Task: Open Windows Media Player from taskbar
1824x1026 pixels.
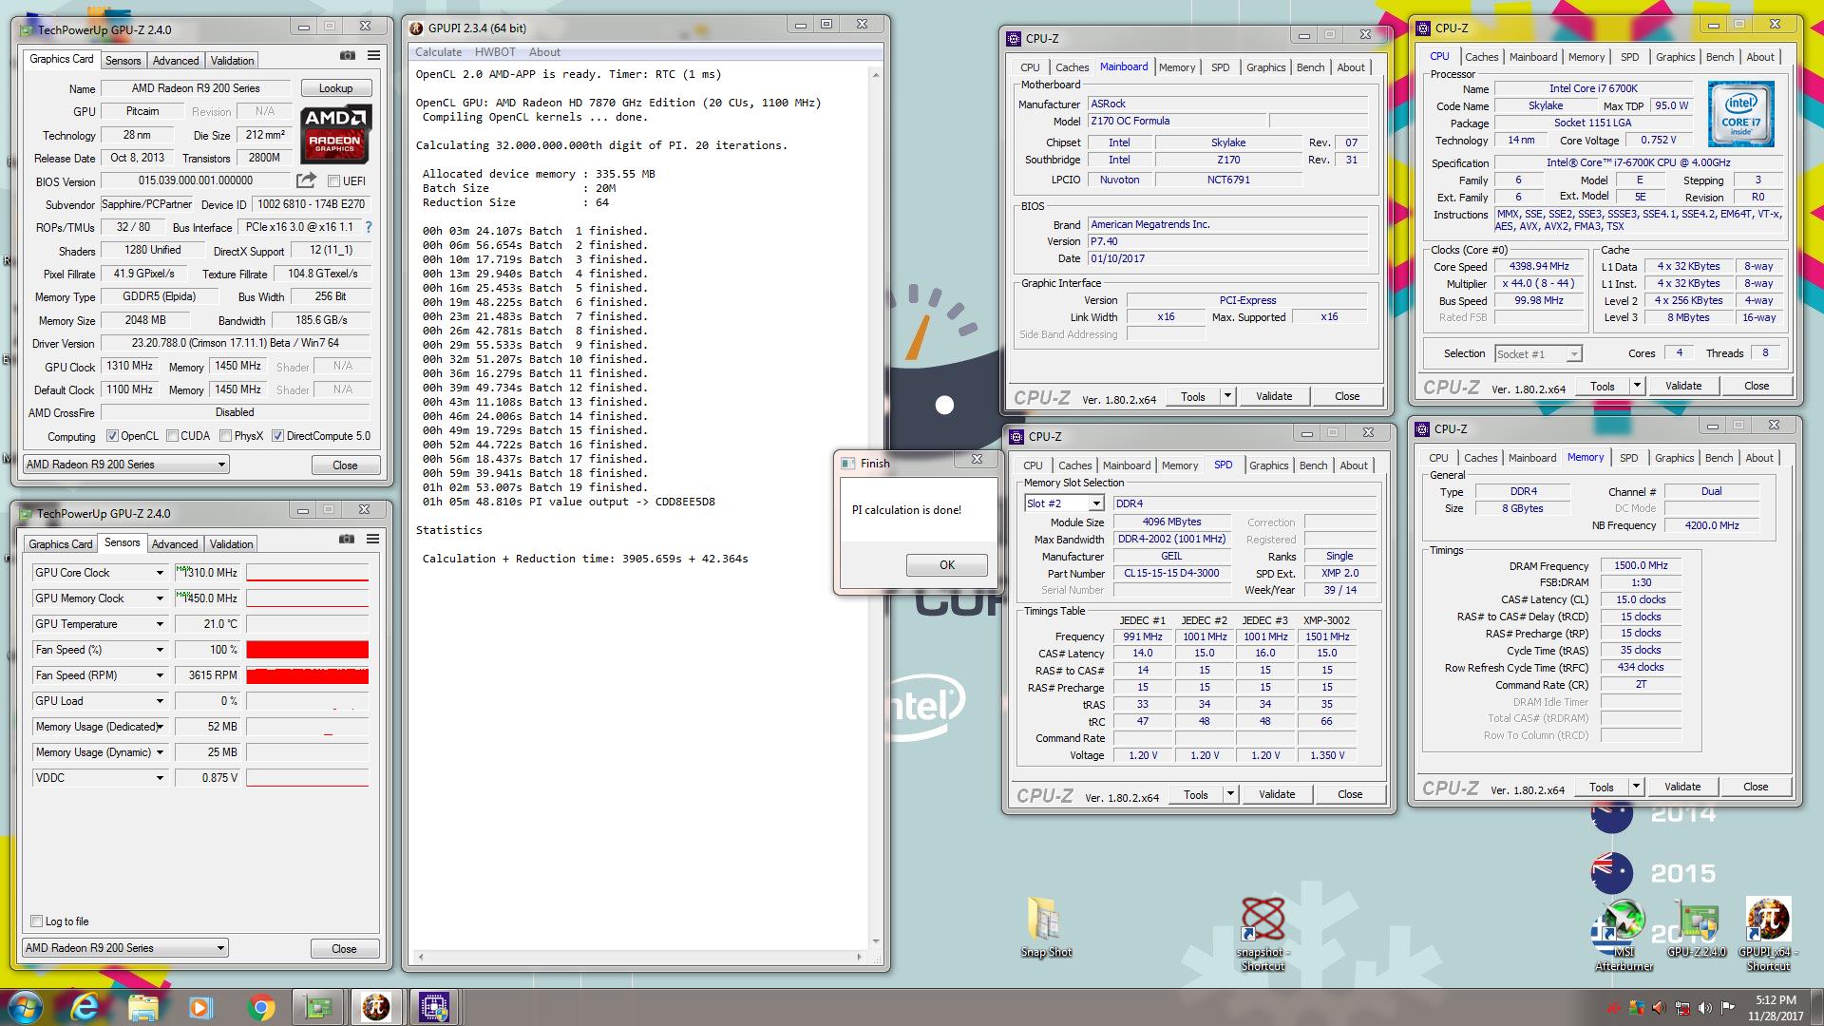Action: (x=200, y=1007)
